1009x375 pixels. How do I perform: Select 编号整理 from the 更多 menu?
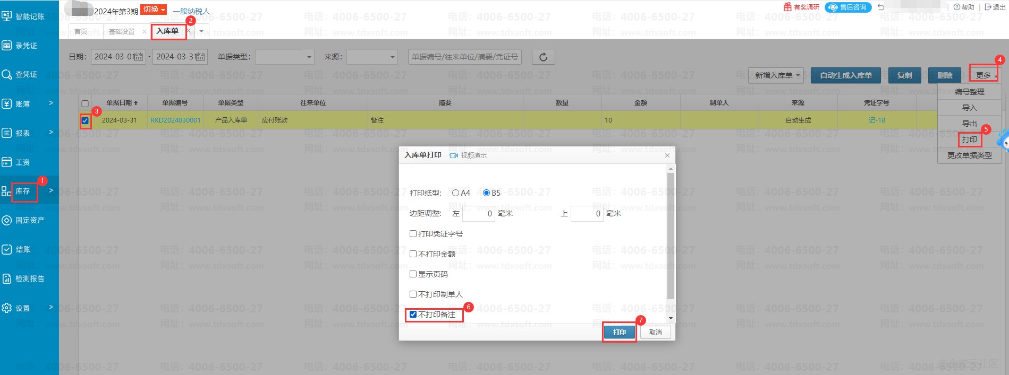[970, 92]
